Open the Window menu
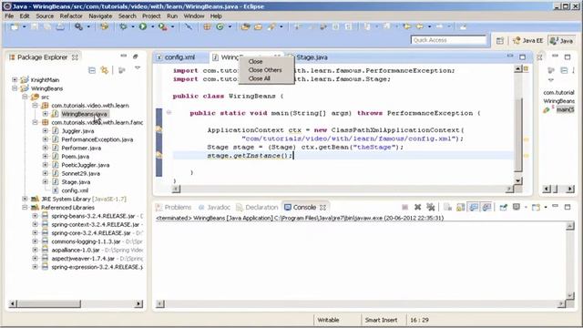 click(194, 16)
